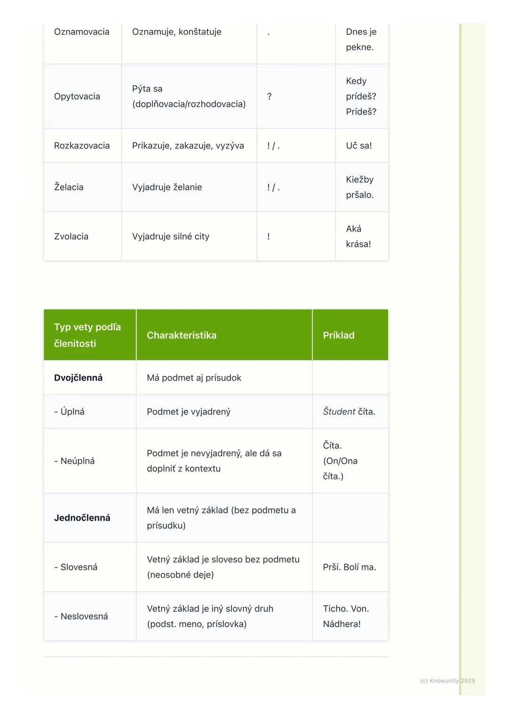The width and height of the screenshot is (508, 718).
Task: Click the '(c) Knowunity 2025' watermark
Action: (447, 681)
